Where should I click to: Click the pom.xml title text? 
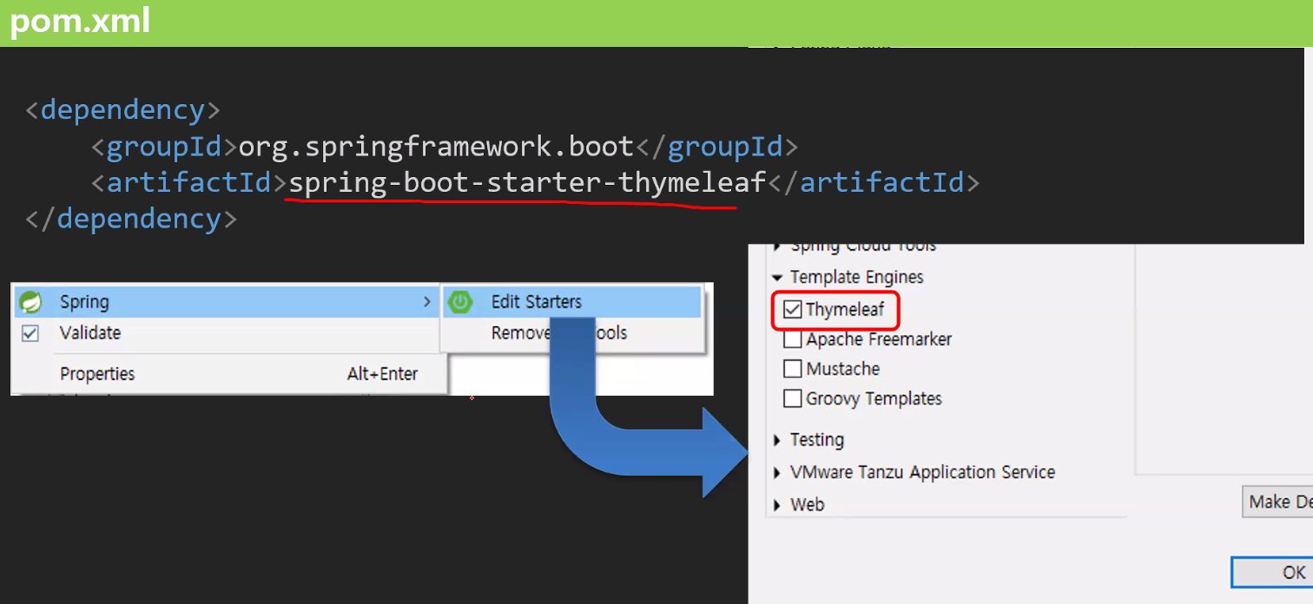pos(80,21)
